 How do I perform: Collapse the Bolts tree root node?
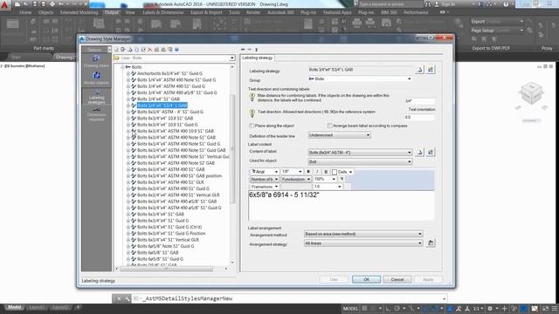point(122,67)
